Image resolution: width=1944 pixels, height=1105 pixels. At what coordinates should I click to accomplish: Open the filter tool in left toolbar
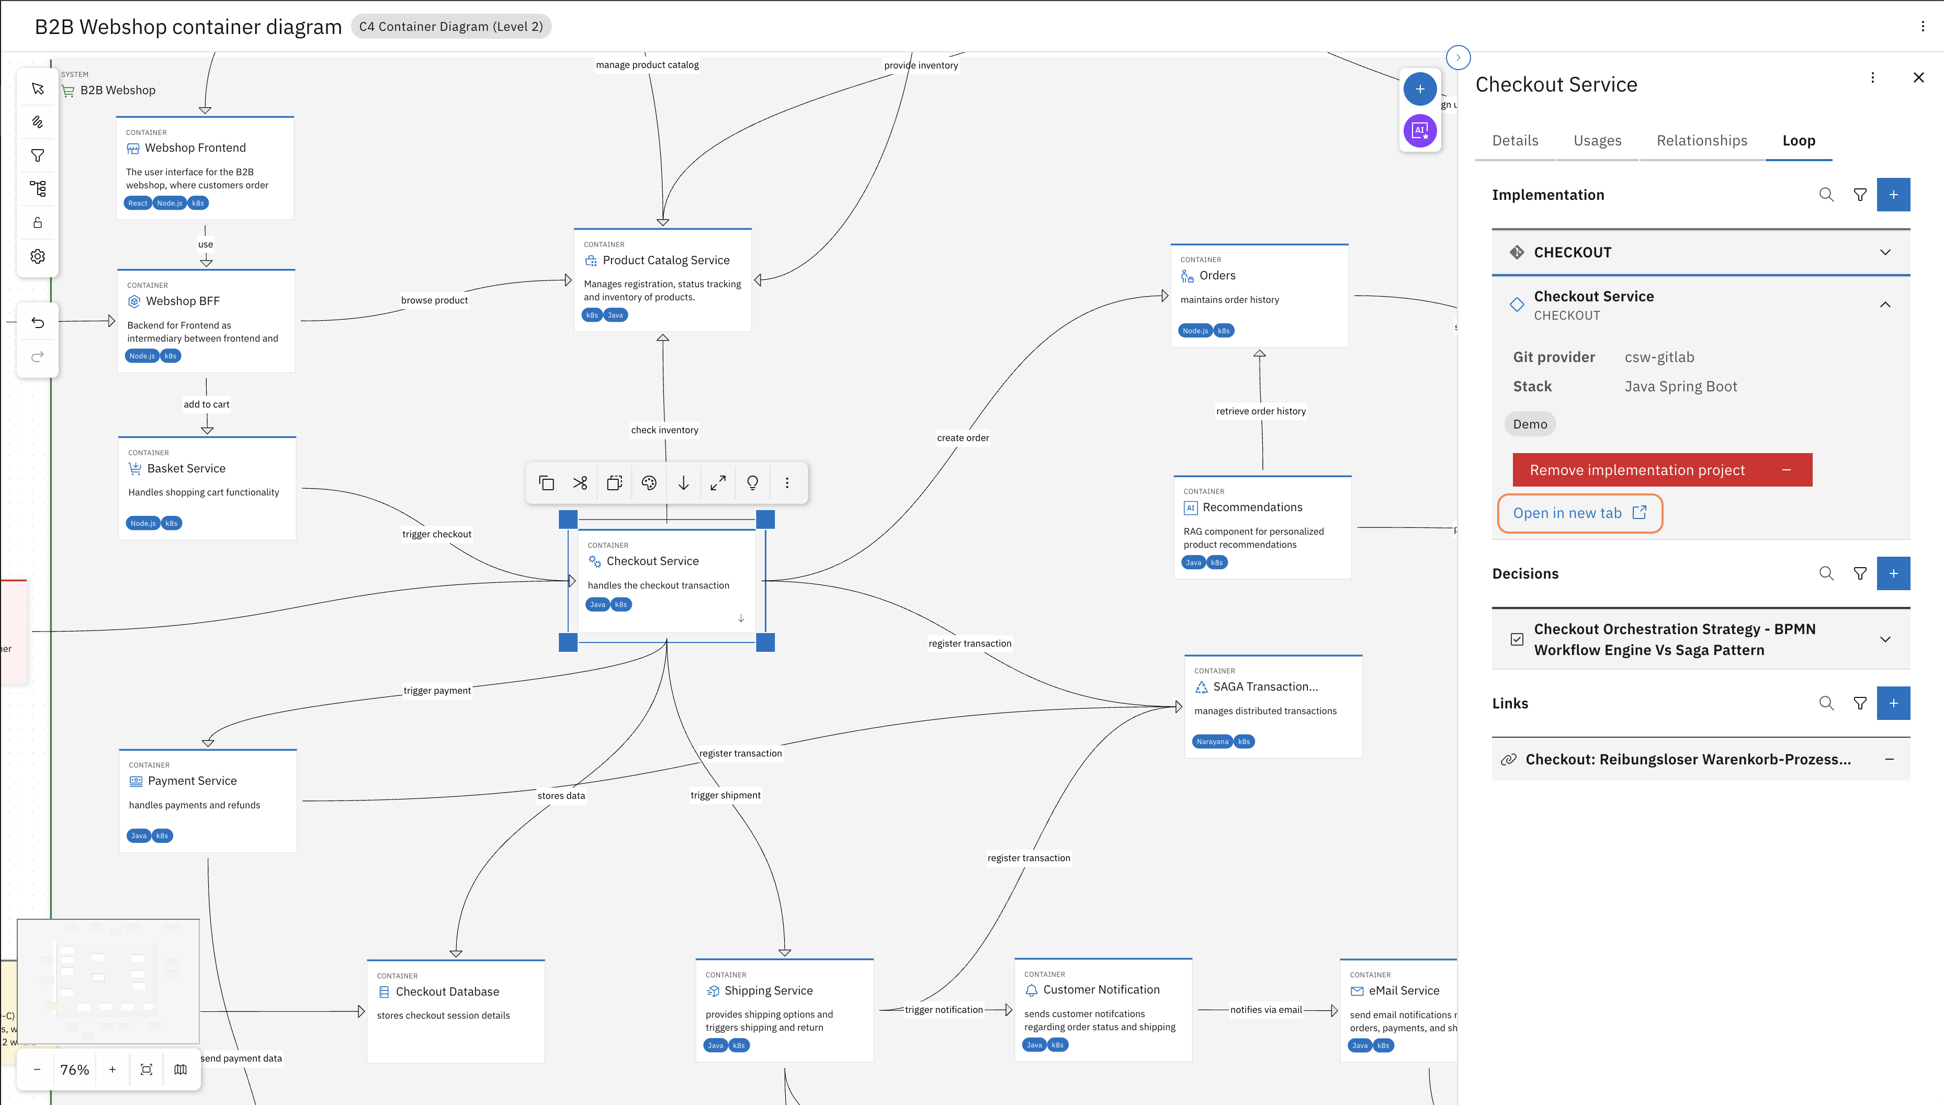(x=37, y=155)
